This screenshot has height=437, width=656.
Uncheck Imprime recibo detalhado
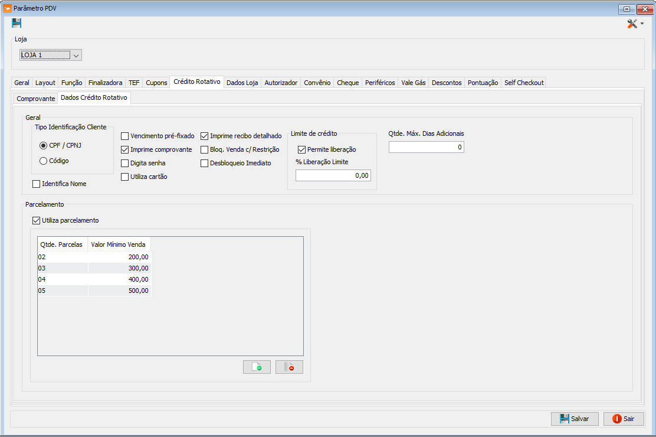[x=205, y=136]
